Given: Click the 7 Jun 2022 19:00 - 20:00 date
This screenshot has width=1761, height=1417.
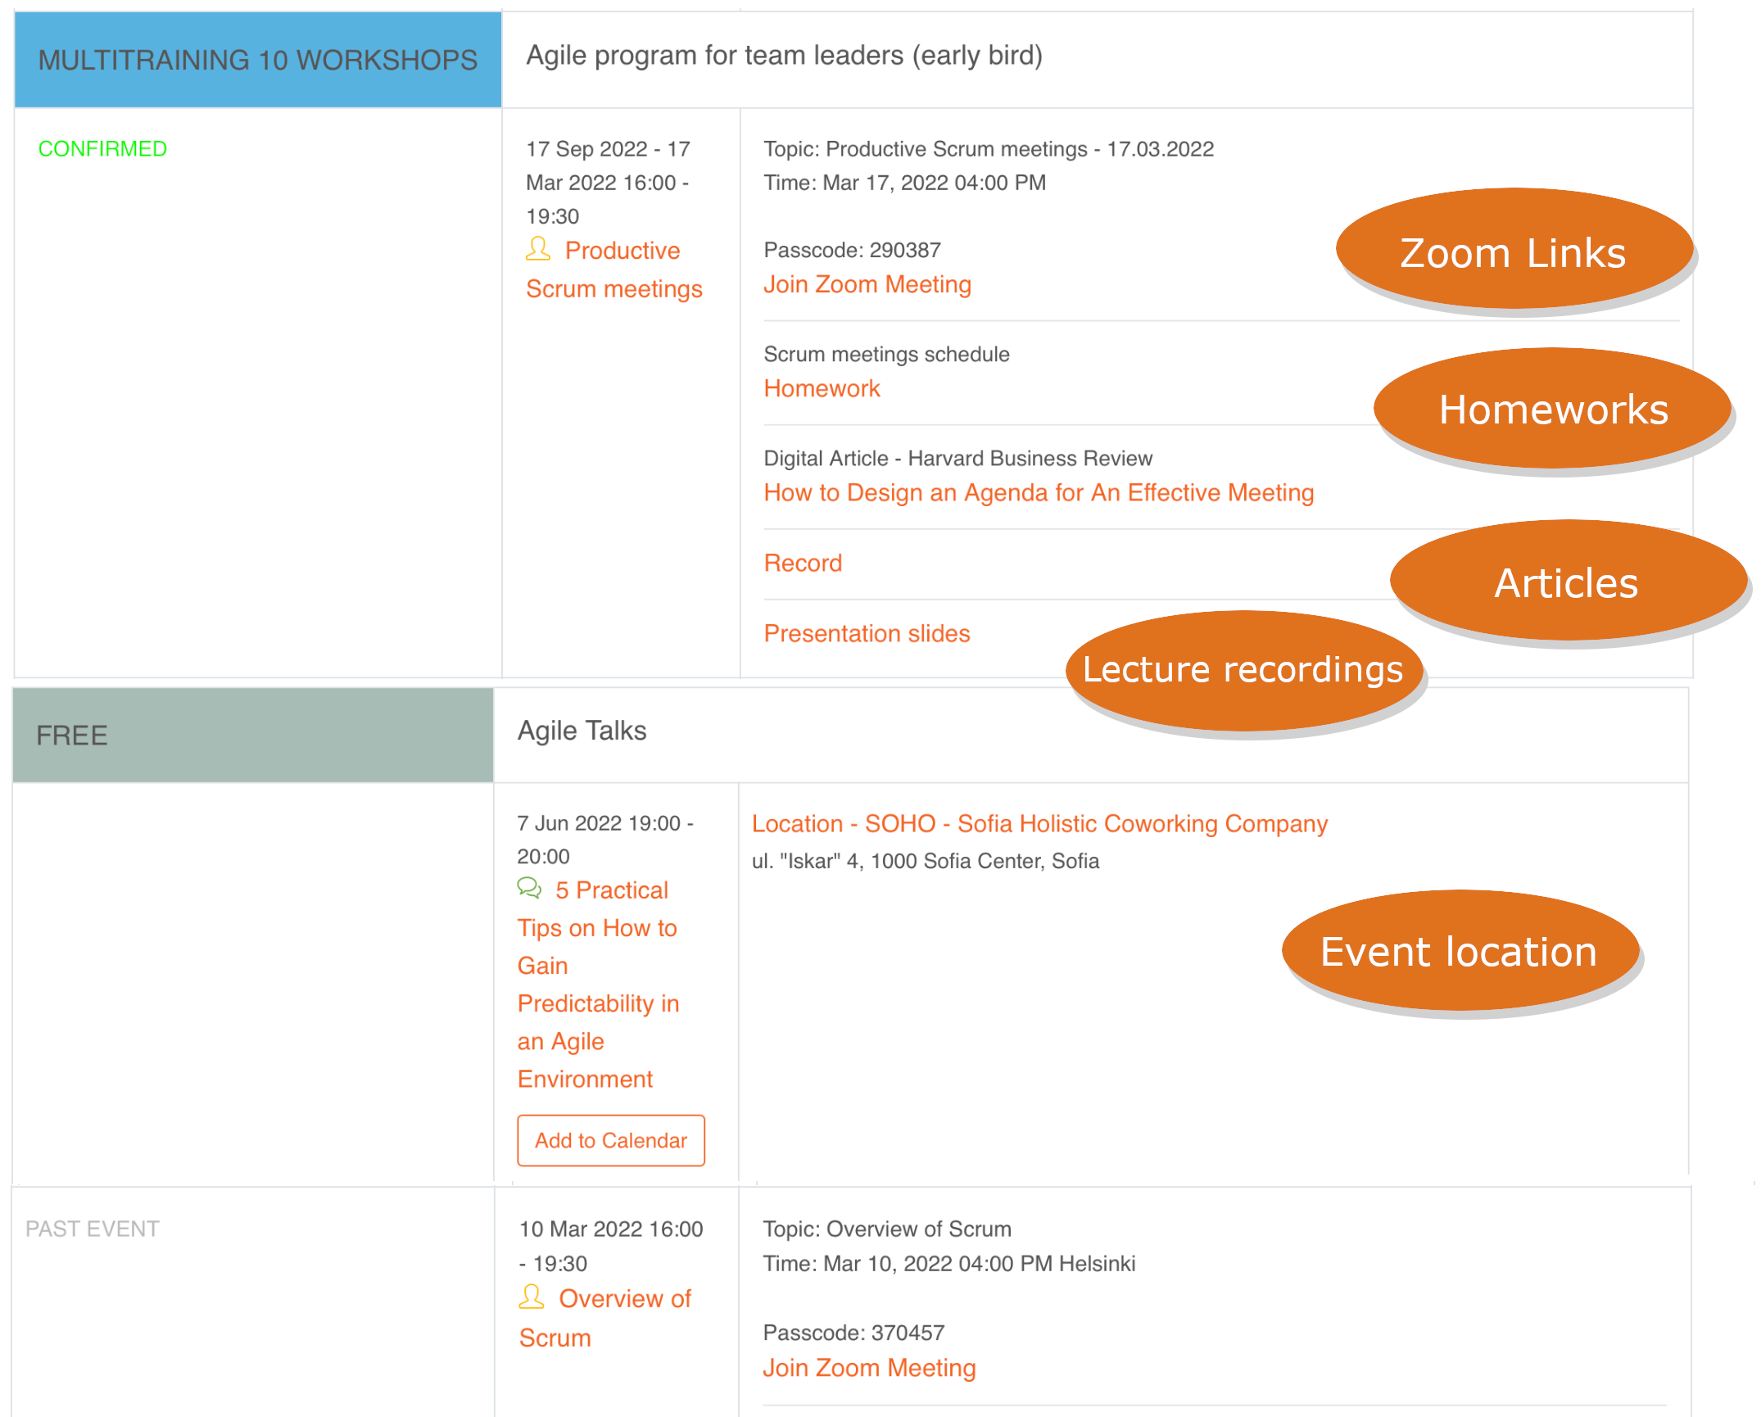Looking at the screenshot, I should [605, 840].
